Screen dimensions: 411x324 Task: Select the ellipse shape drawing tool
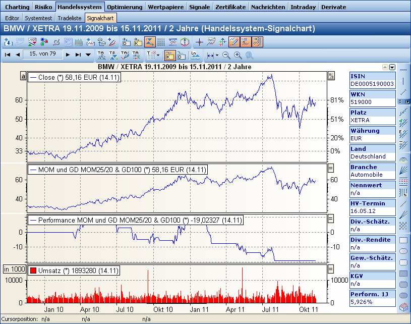403,251
